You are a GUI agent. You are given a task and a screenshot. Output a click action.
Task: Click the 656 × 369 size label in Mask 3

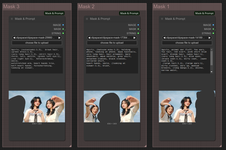[x=37, y=124]
